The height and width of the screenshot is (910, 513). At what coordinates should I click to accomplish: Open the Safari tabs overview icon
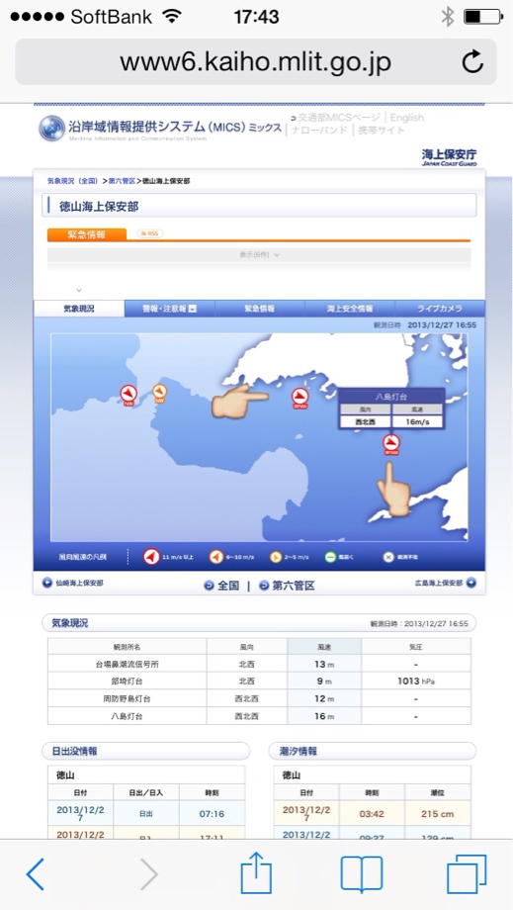[467, 874]
